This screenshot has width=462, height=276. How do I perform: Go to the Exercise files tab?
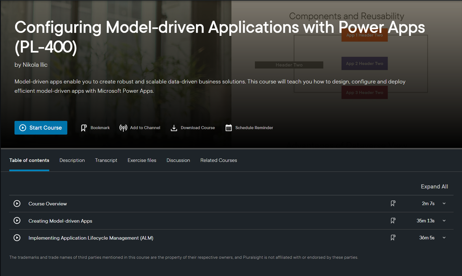[142, 160]
